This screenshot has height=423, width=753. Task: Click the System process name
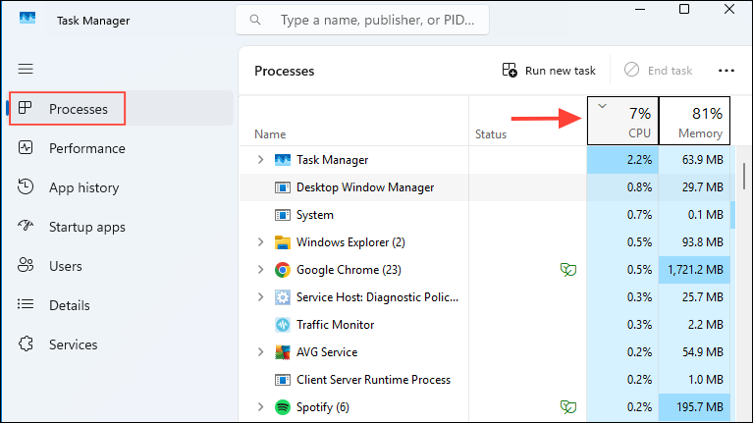click(x=314, y=215)
